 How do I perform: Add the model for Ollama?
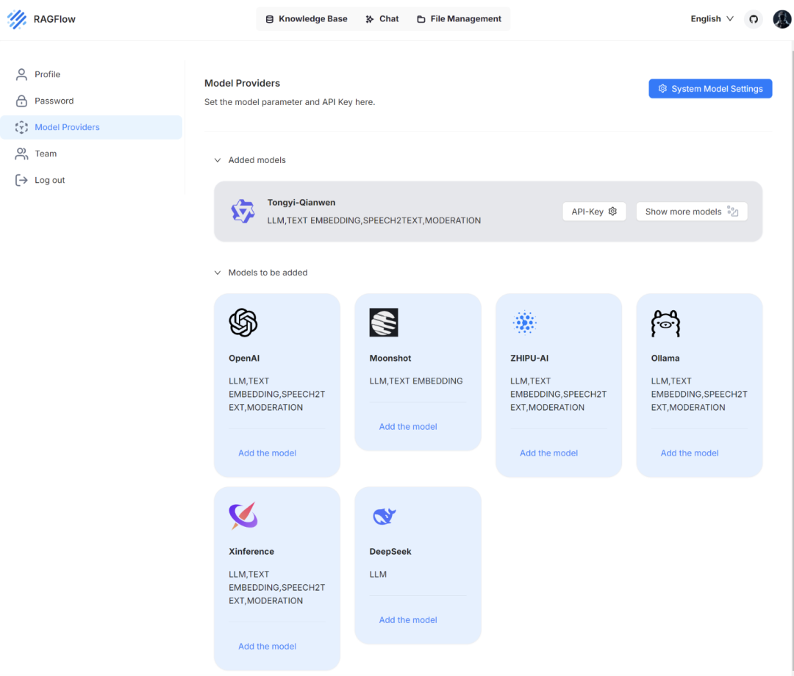(x=690, y=453)
